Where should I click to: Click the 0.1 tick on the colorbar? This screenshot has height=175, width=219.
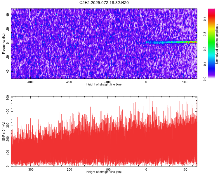(205, 64)
